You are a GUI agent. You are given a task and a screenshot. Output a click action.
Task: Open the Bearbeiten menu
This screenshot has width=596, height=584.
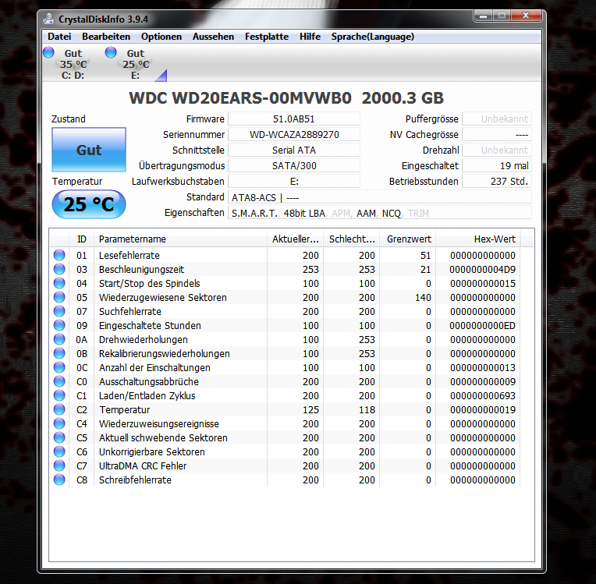pos(106,37)
